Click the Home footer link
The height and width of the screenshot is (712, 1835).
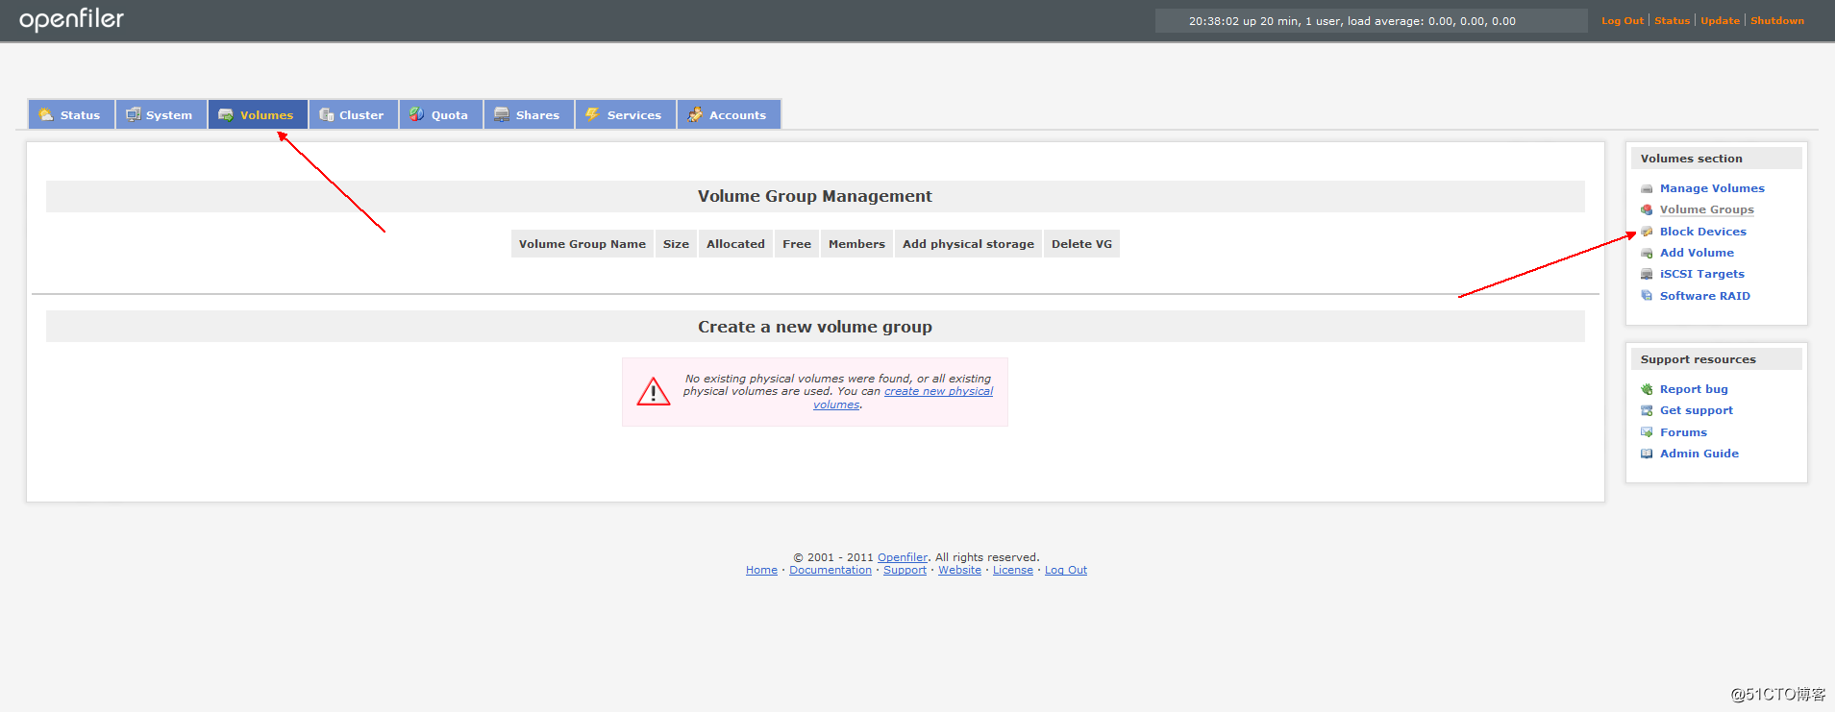click(x=761, y=570)
